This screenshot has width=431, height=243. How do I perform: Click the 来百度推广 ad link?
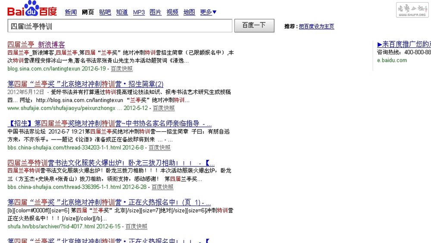[x=404, y=44]
